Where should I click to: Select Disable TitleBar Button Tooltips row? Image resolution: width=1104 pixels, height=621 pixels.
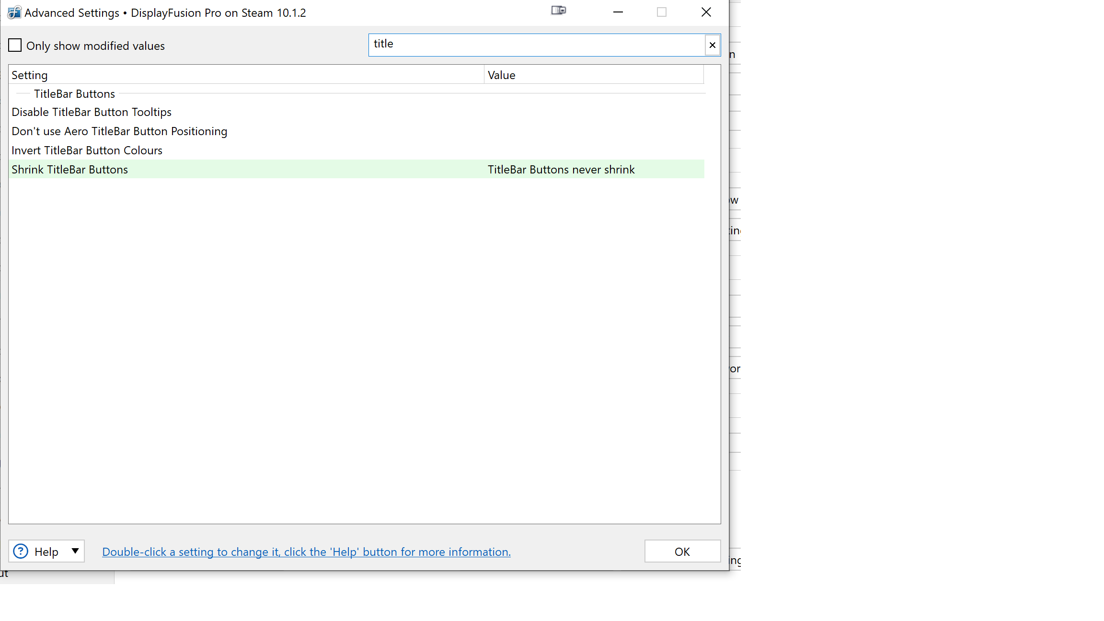92,112
